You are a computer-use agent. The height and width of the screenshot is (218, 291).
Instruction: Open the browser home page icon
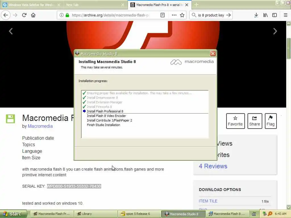33,15
